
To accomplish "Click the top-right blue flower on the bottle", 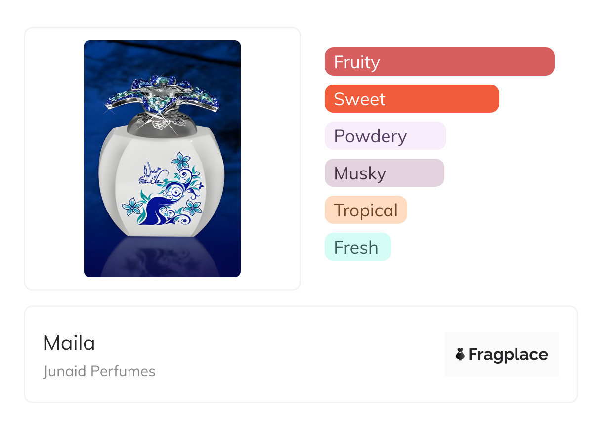I will pos(182,161).
